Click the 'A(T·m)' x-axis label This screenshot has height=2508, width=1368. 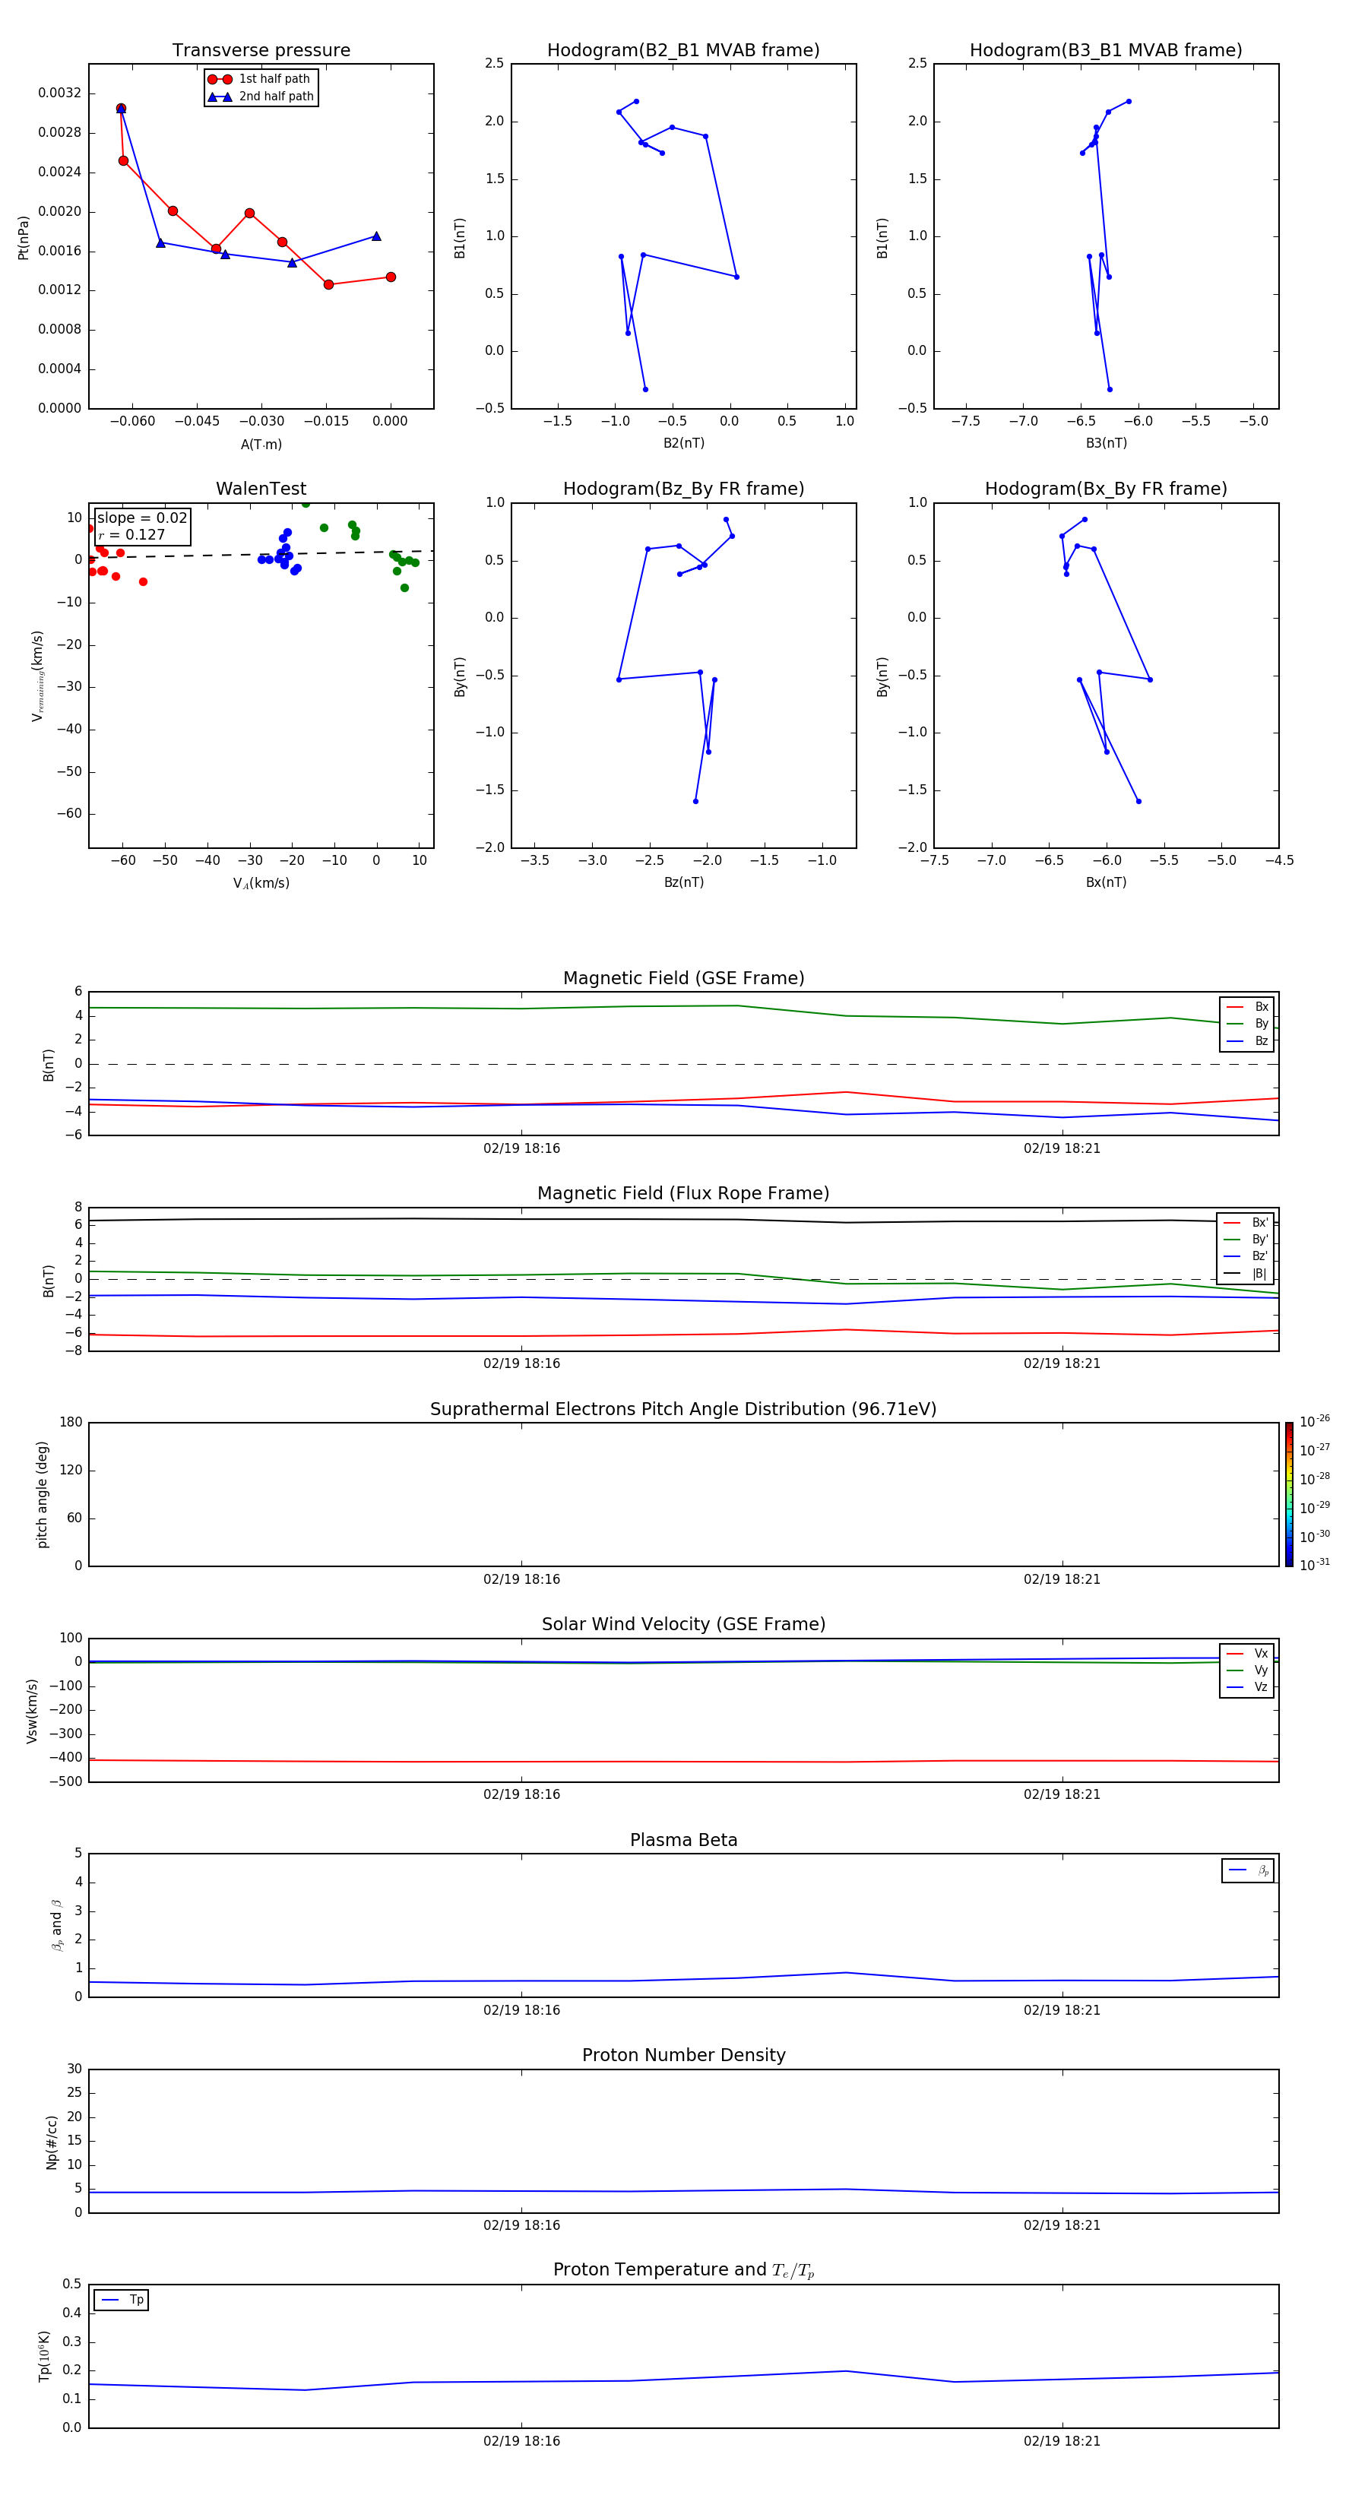click(261, 444)
